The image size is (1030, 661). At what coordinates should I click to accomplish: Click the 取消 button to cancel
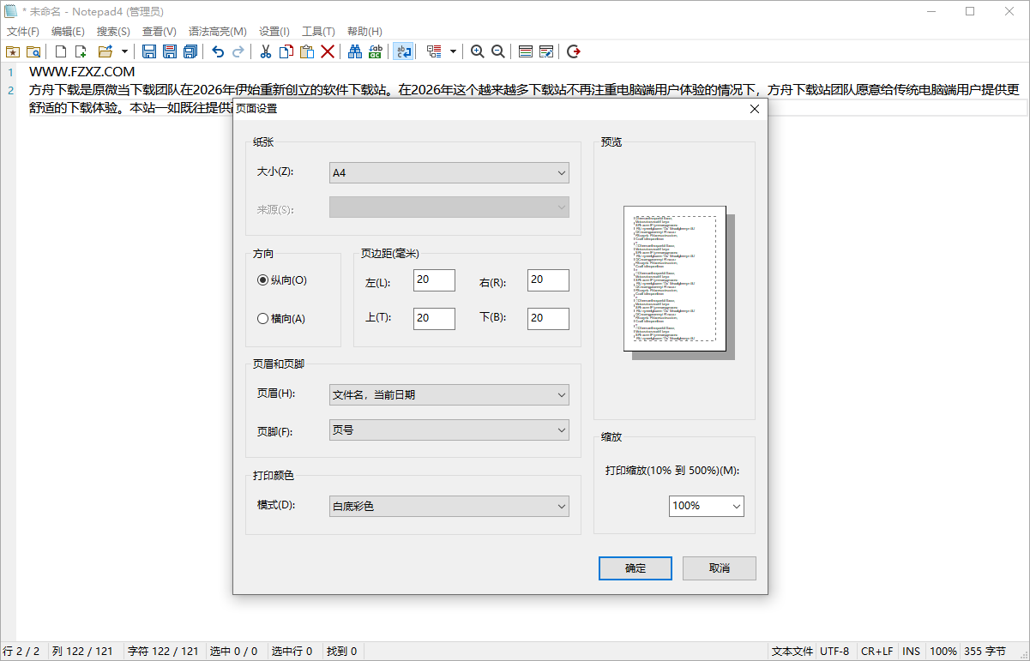[x=719, y=568]
